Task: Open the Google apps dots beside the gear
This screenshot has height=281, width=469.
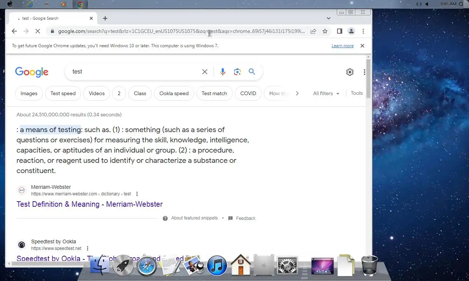Action: click(x=364, y=72)
